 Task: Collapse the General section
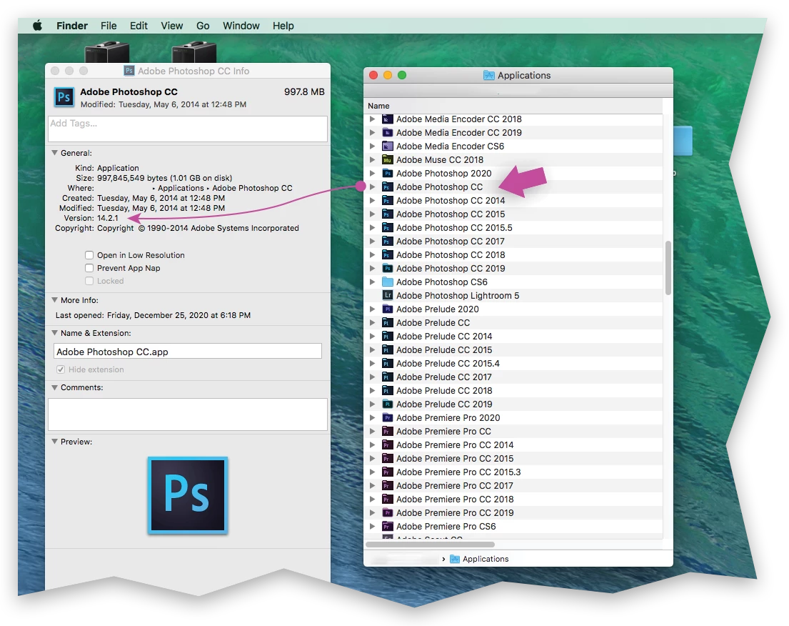(54, 153)
